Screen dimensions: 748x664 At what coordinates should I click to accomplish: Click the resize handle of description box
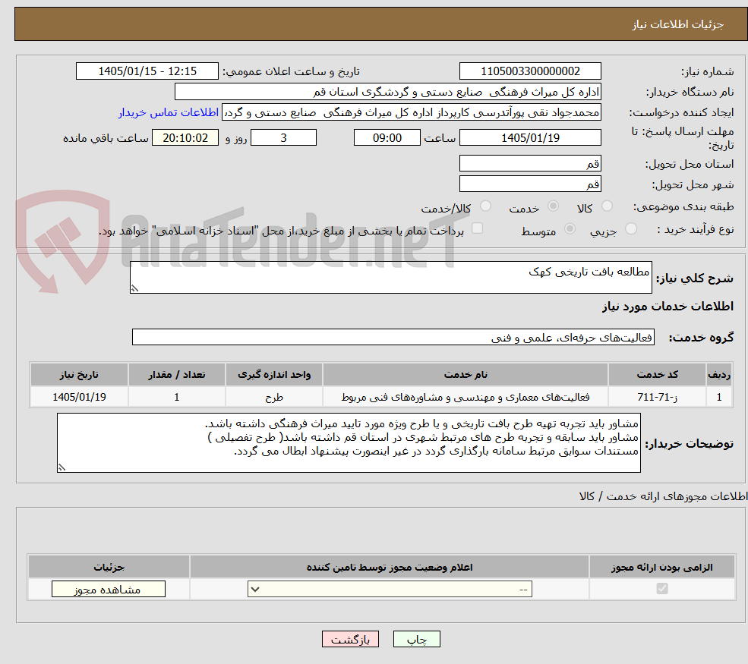point(134,288)
